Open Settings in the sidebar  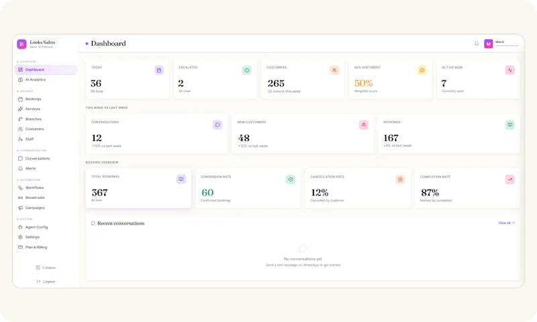click(x=46, y=237)
